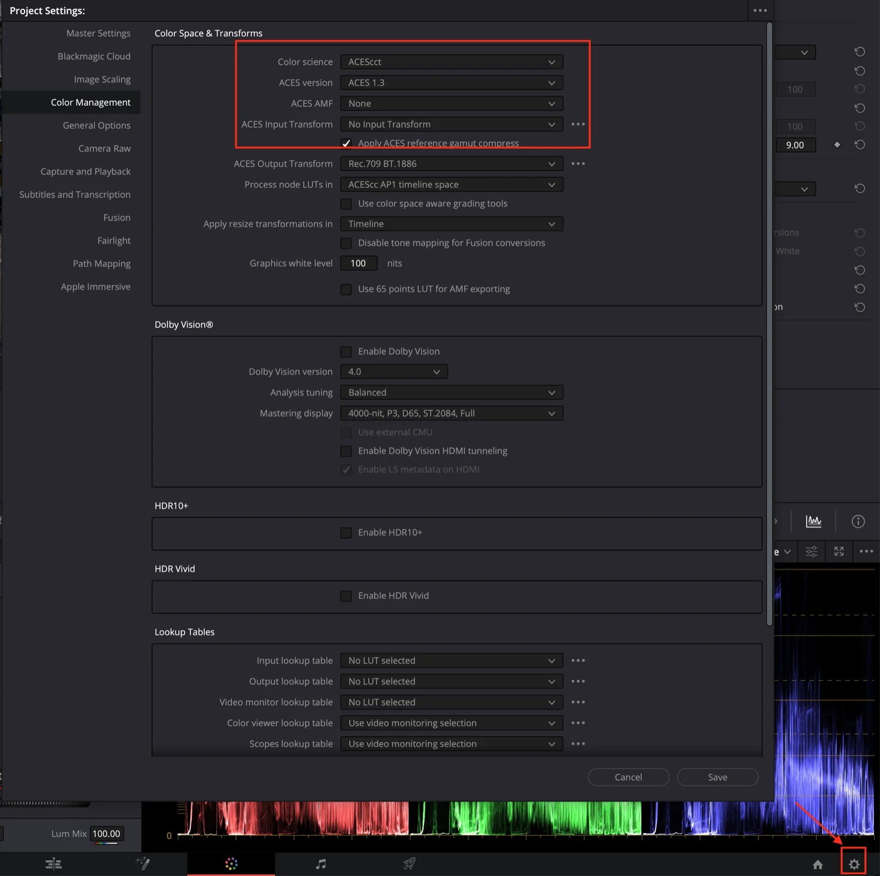Open Color viewer lookup table dropdown
The image size is (880, 876).
click(x=452, y=723)
